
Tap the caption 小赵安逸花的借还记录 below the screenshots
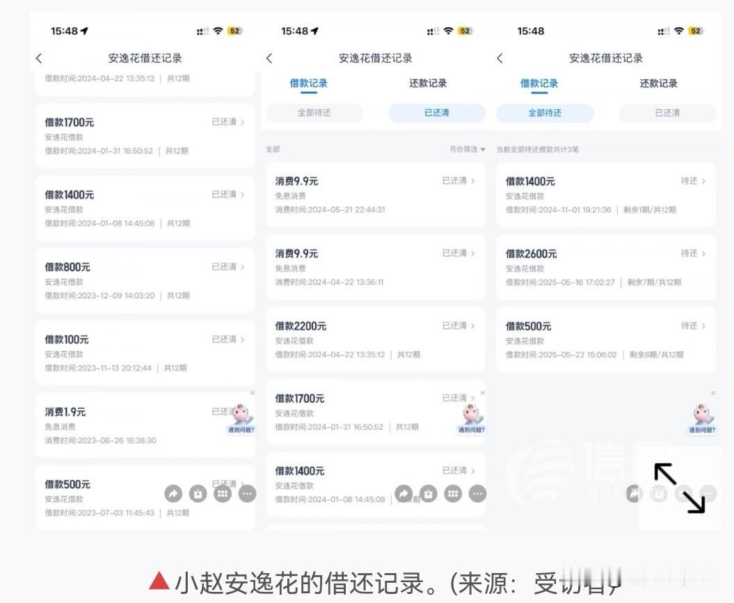click(x=300, y=583)
